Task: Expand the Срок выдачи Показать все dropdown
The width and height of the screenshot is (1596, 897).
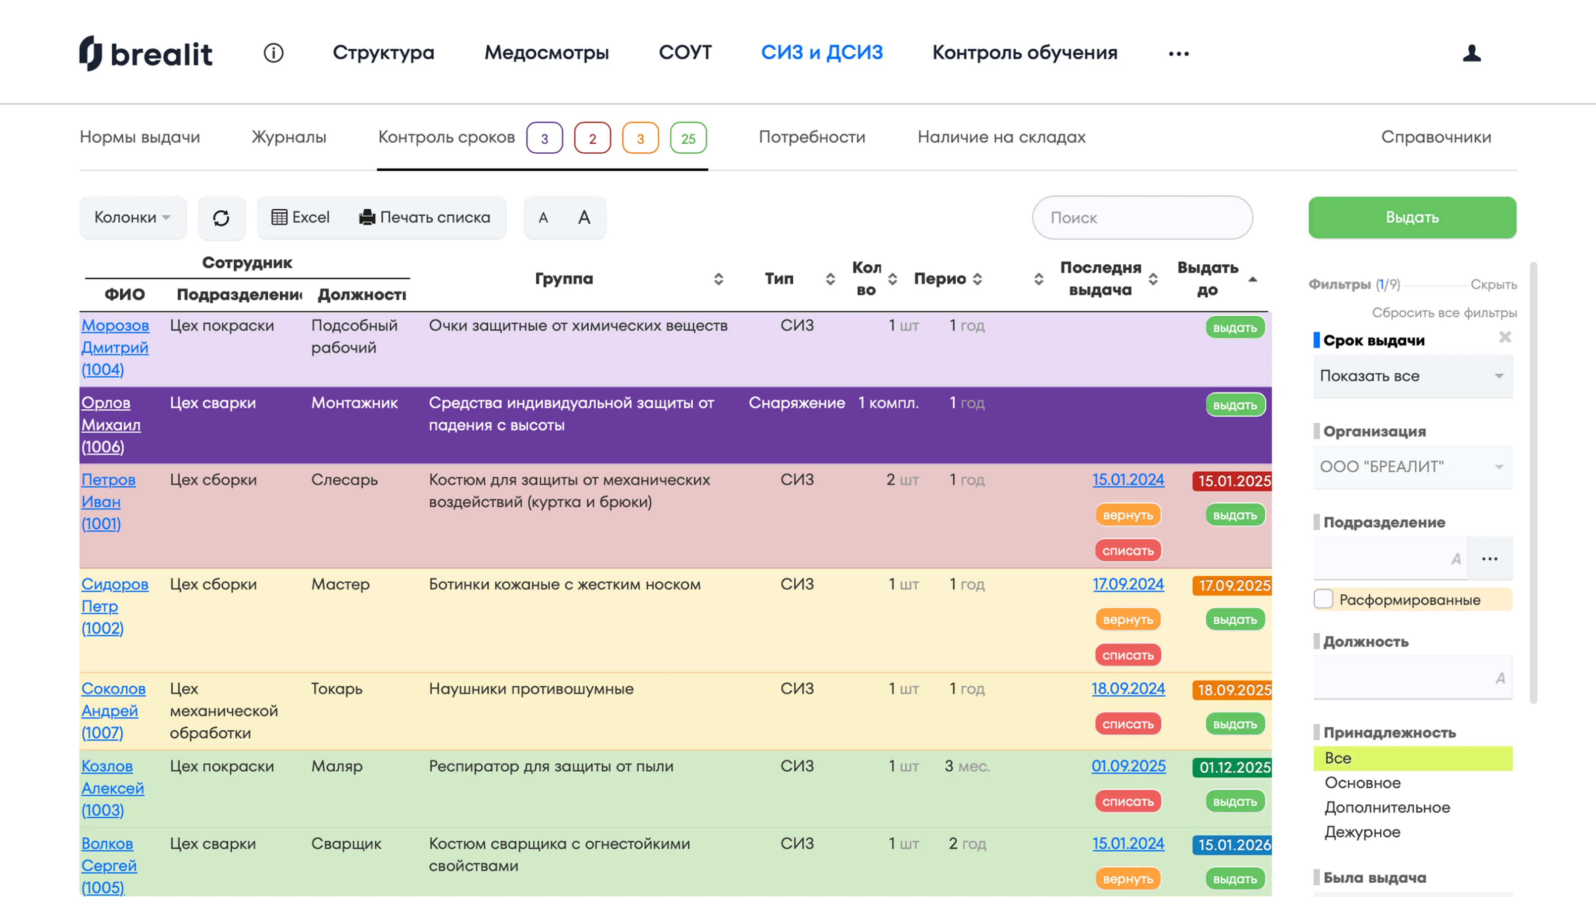Action: point(1412,376)
